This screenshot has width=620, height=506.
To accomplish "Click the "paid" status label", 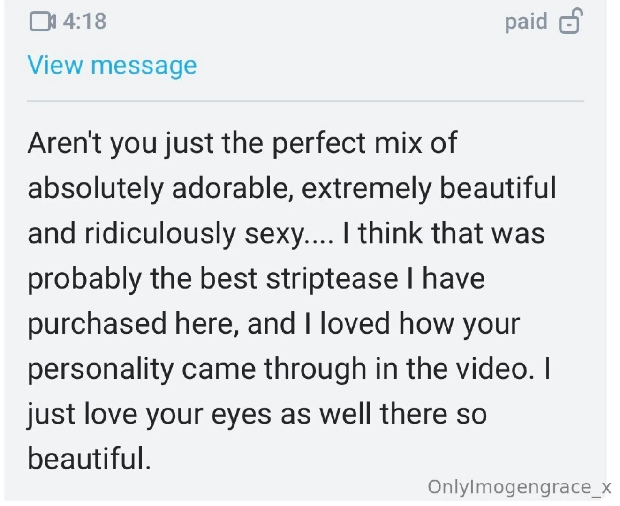I will 526,22.
